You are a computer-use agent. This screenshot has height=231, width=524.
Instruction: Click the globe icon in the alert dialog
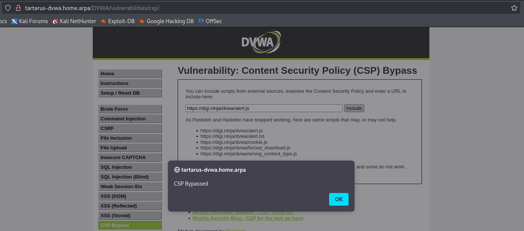177,170
